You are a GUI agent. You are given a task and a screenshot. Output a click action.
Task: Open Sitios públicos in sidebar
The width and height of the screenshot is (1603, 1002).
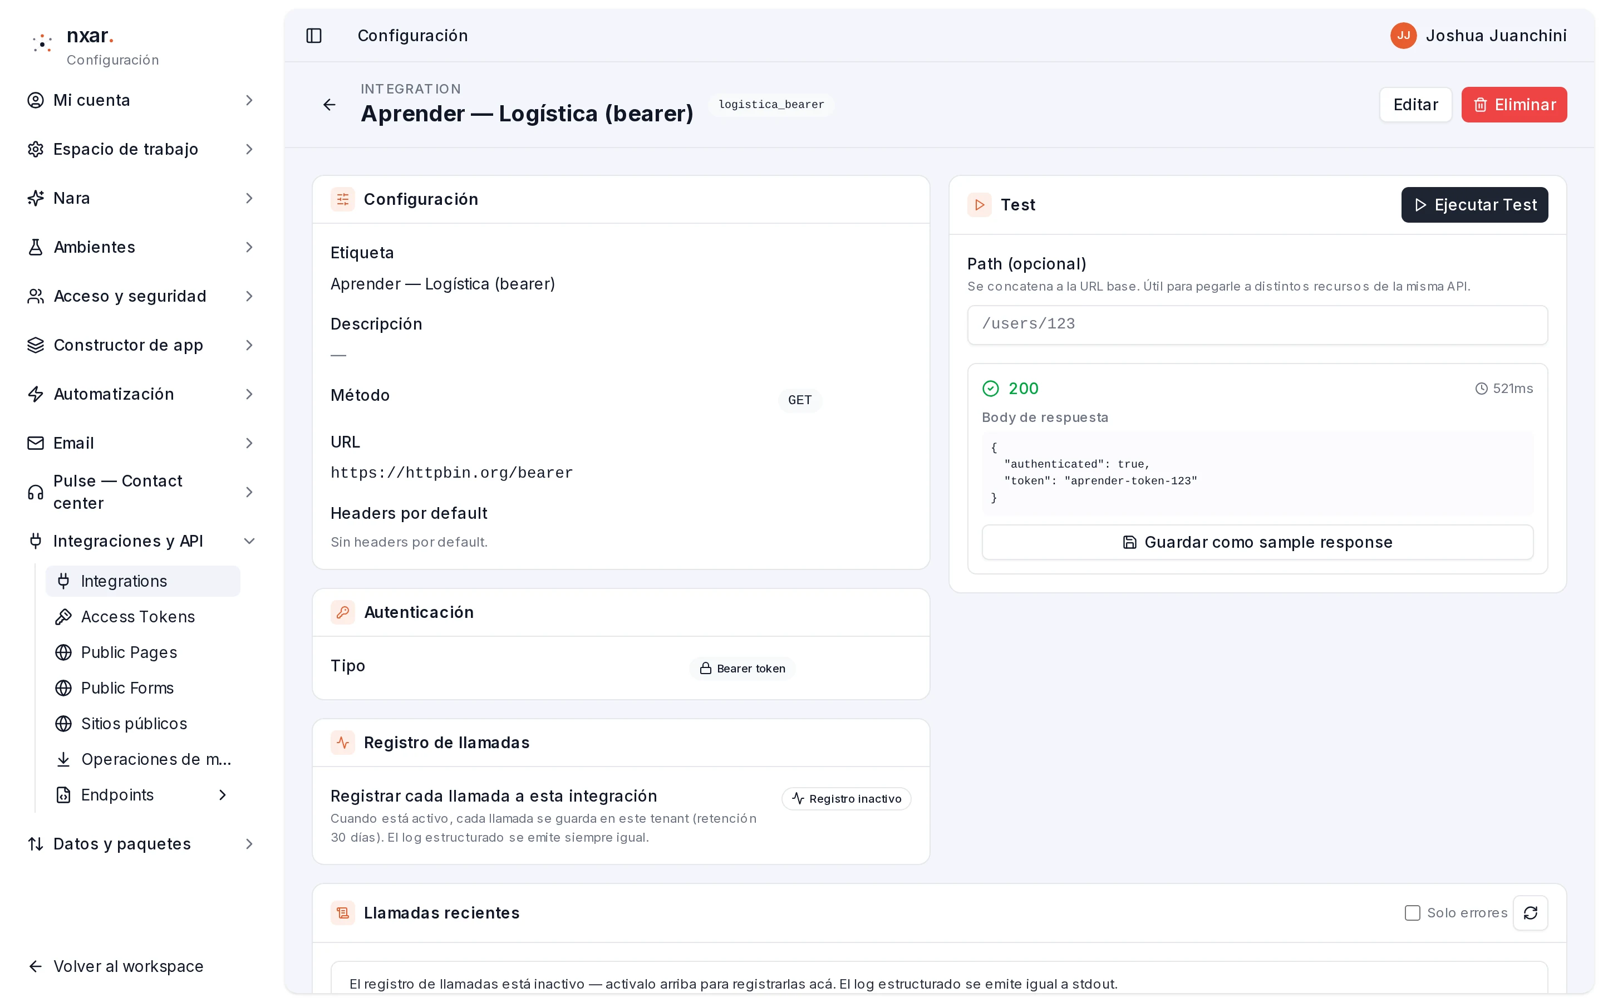coord(142,724)
